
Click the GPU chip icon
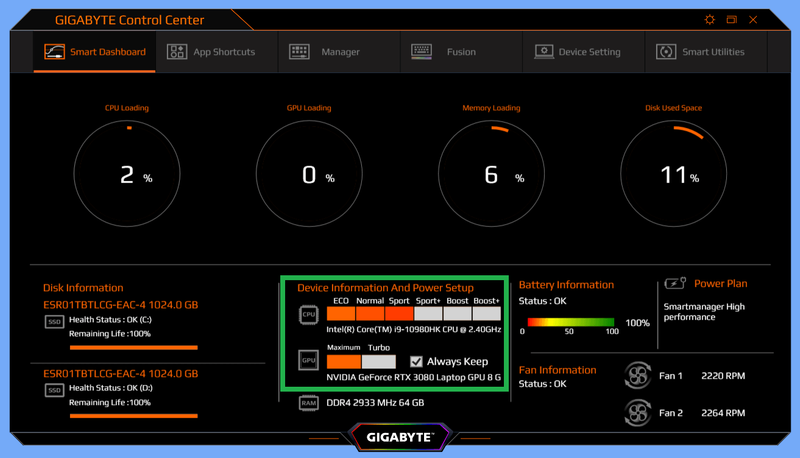click(x=308, y=360)
